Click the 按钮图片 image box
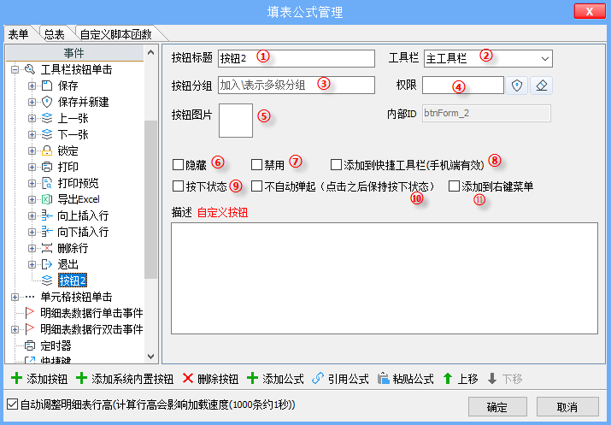 pyautogui.click(x=236, y=121)
